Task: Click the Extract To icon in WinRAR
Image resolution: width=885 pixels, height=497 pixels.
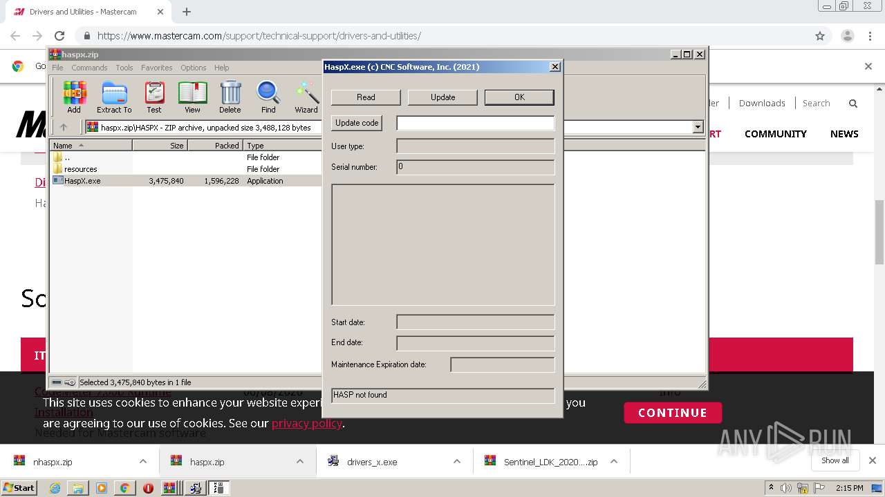Action: (x=114, y=97)
